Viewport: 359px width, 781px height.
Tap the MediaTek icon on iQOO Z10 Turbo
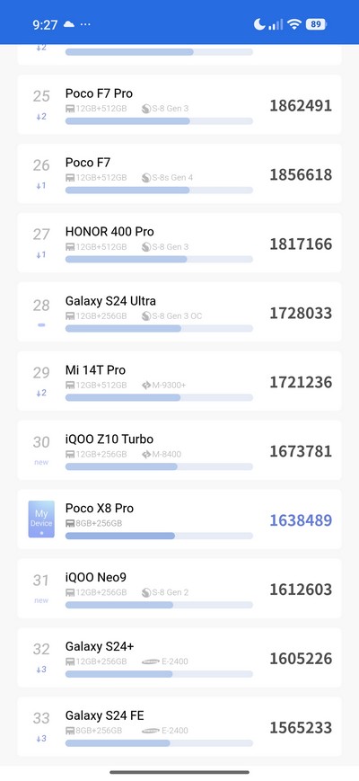(x=146, y=454)
